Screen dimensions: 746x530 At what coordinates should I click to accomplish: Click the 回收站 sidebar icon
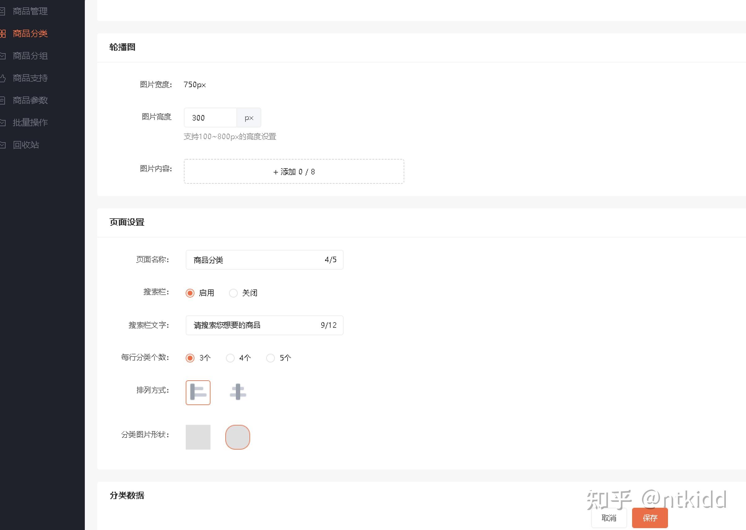3,145
